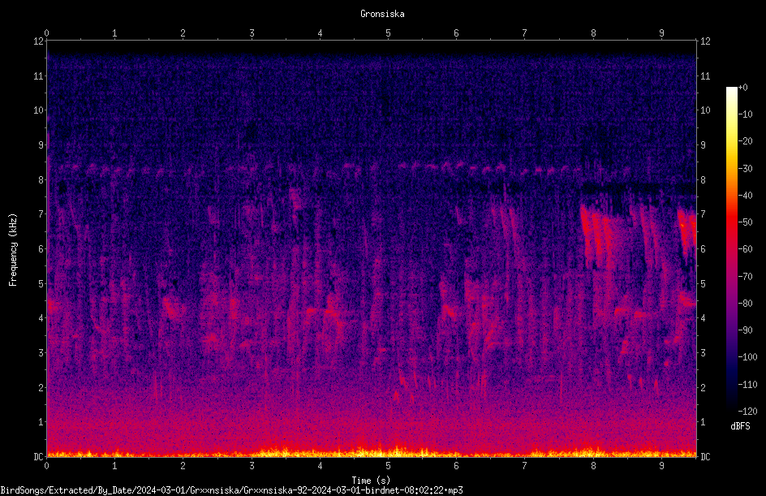
Task: Click the -120 level on color scale
Action: [747, 411]
